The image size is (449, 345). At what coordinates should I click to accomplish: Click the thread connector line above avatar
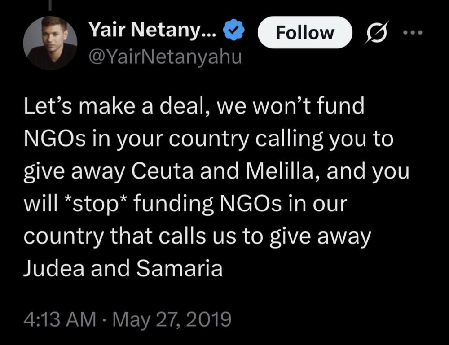pyautogui.click(x=50, y=5)
